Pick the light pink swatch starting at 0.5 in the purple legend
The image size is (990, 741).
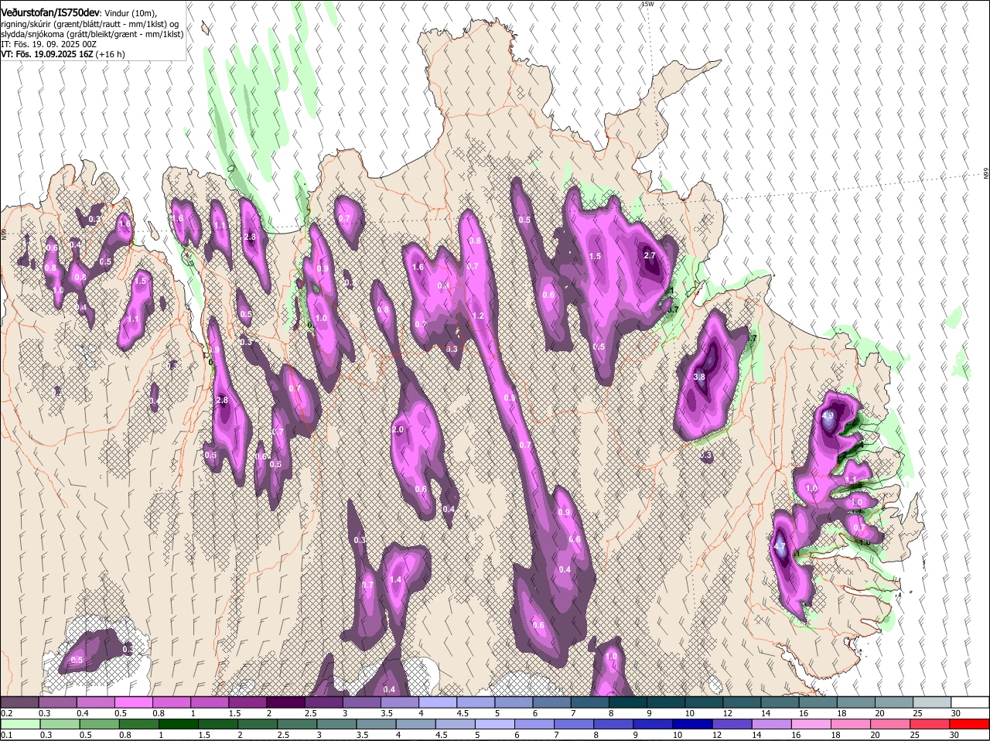[133, 702]
